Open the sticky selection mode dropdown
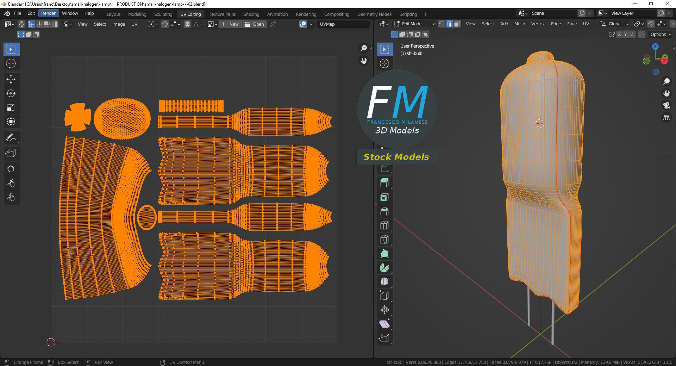This screenshot has height=366, width=676. click(x=67, y=24)
